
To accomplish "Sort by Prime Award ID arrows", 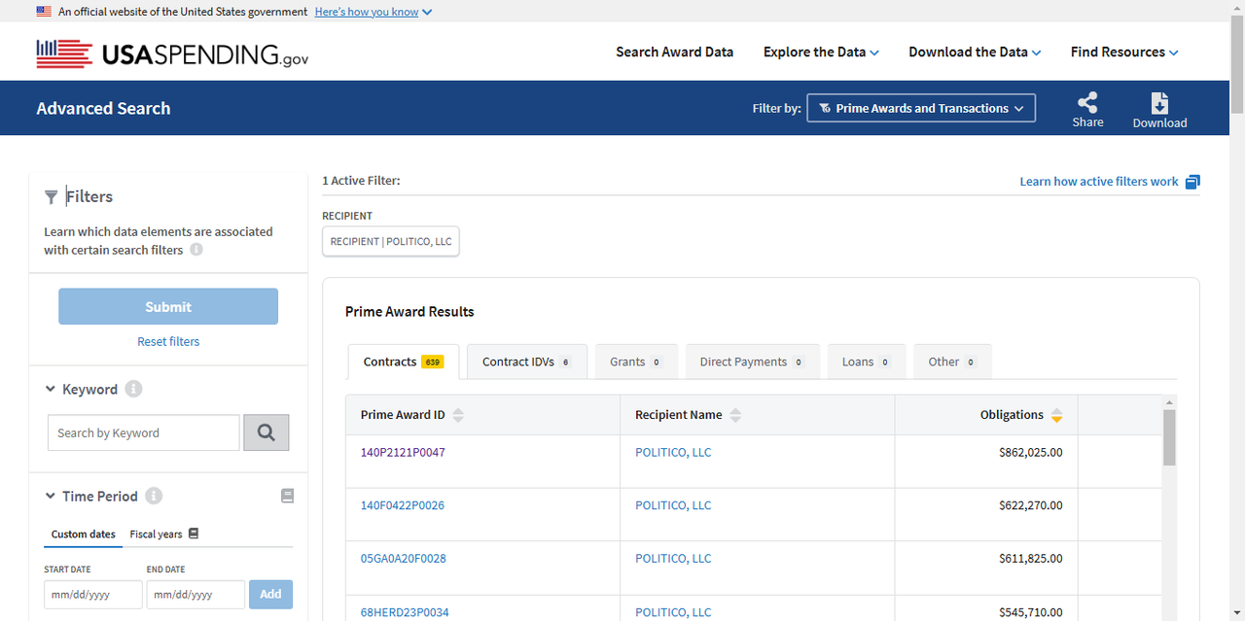I will (x=458, y=415).
